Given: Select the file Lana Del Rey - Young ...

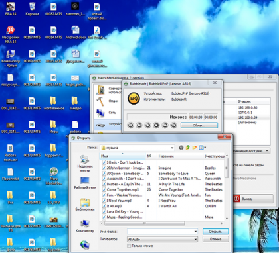Looking at the screenshot, I should tap(123, 211).
